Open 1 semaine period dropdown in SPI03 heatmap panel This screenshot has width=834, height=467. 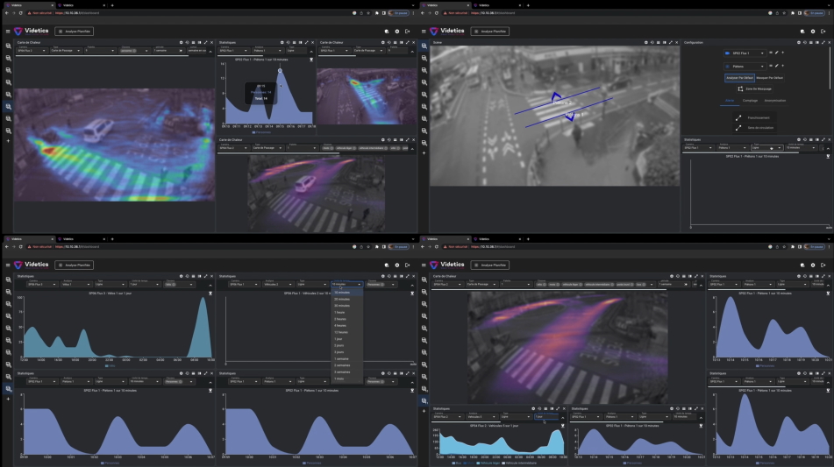coord(168,51)
